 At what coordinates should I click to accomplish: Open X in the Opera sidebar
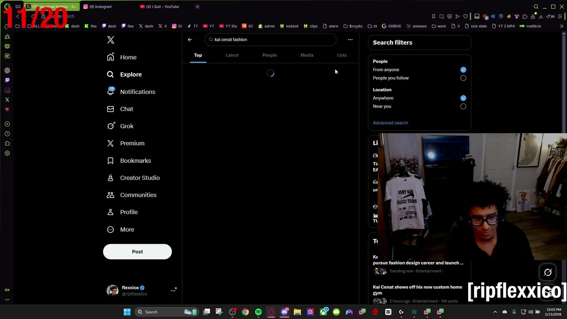point(7,100)
